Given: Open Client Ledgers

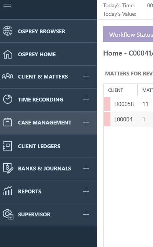Looking at the screenshot, I should (x=48, y=146).
